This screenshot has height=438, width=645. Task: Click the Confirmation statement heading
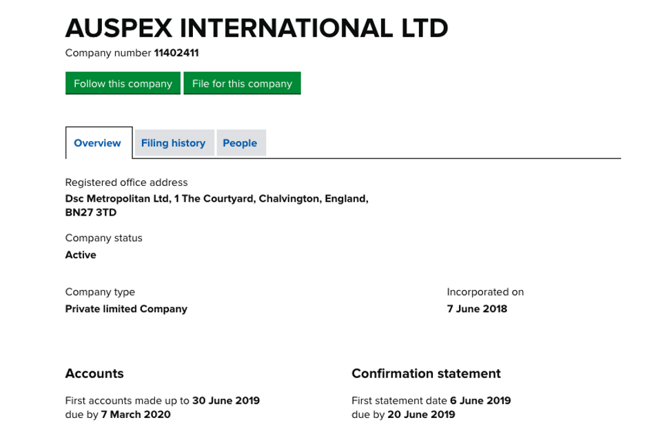pos(426,373)
